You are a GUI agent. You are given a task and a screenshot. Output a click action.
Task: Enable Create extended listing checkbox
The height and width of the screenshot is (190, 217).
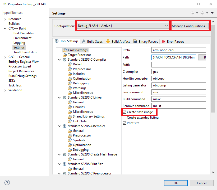(x=124, y=118)
